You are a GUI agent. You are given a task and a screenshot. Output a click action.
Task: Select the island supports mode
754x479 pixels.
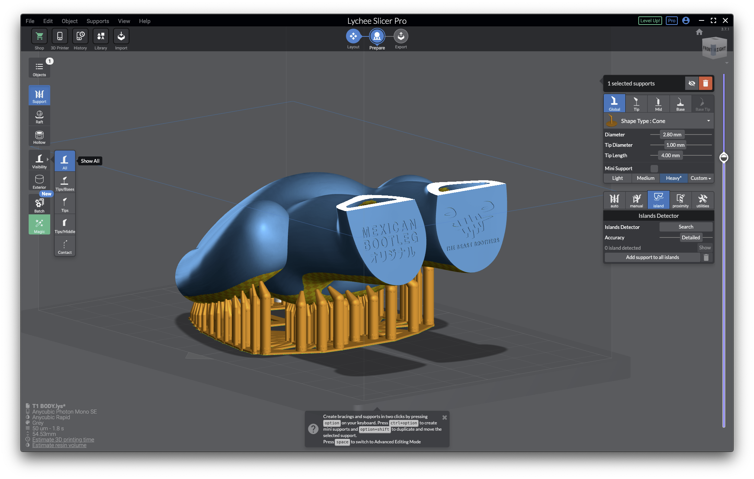point(658,200)
